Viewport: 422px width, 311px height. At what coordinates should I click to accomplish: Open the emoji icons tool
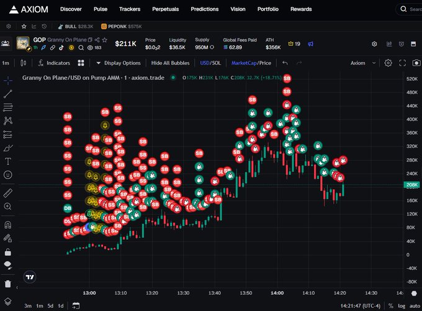[x=8, y=175]
